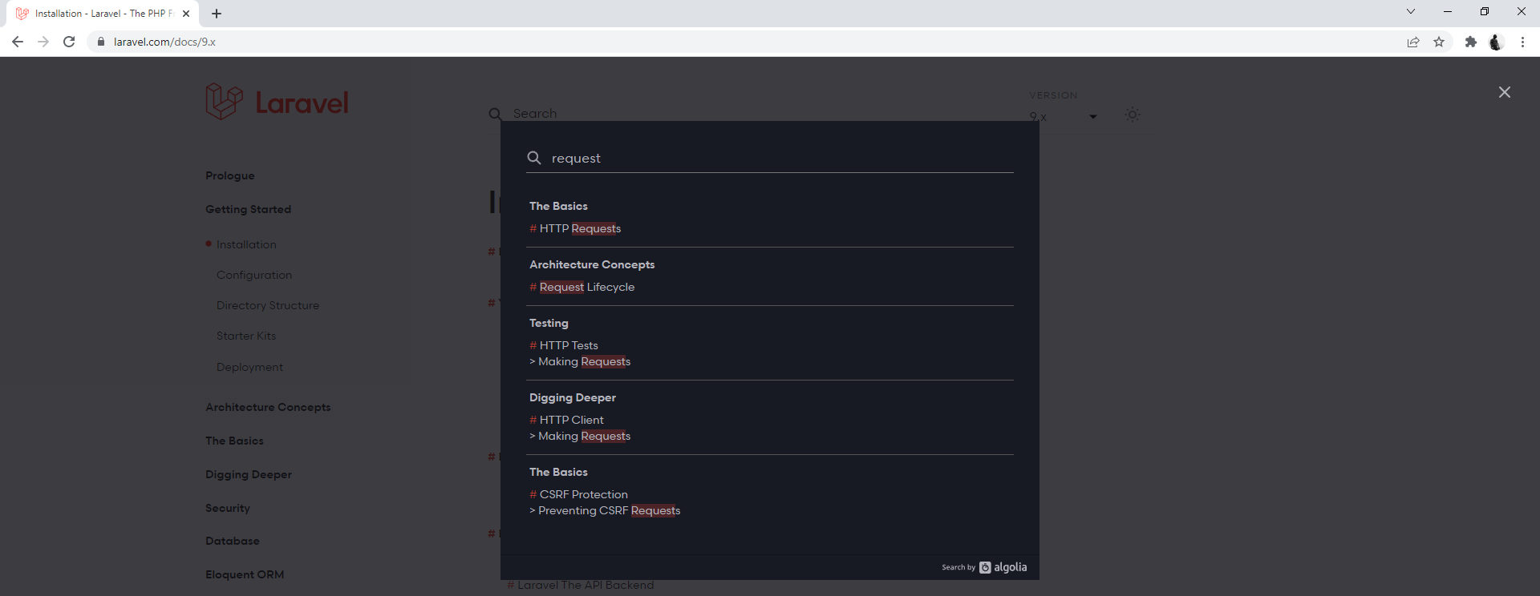Open the HTTP Client result
Viewport: 1540px width, 596px height.
pos(566,420)
